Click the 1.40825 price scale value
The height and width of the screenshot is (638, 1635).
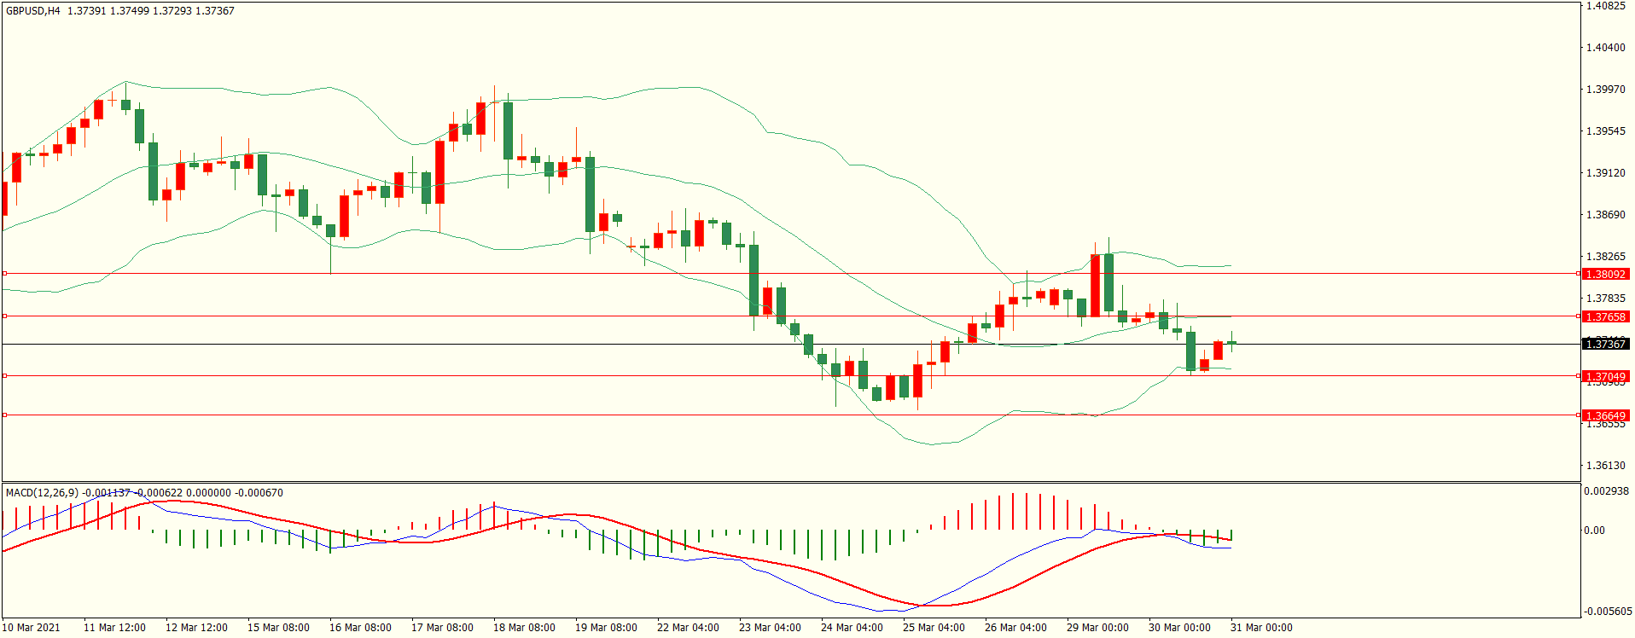[x=1606, y=6]
